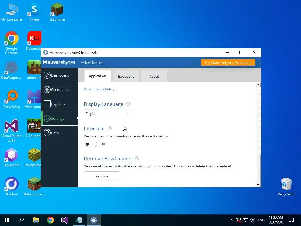Switch to the About tab
Viewport: 301px width, 226px height.
click(x=154, y=76)
